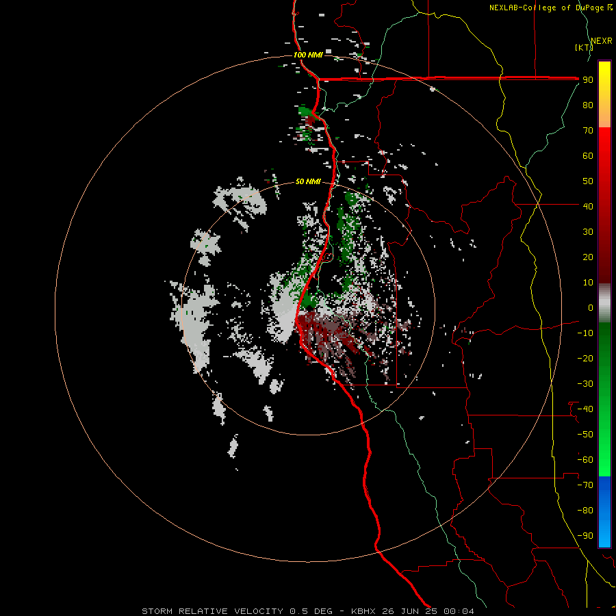Click the 80 value on the velocity scale

coord(588,105)
